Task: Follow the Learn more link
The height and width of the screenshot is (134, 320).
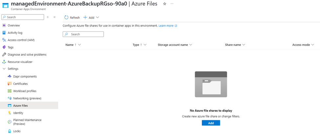Action: pos(166,26)
